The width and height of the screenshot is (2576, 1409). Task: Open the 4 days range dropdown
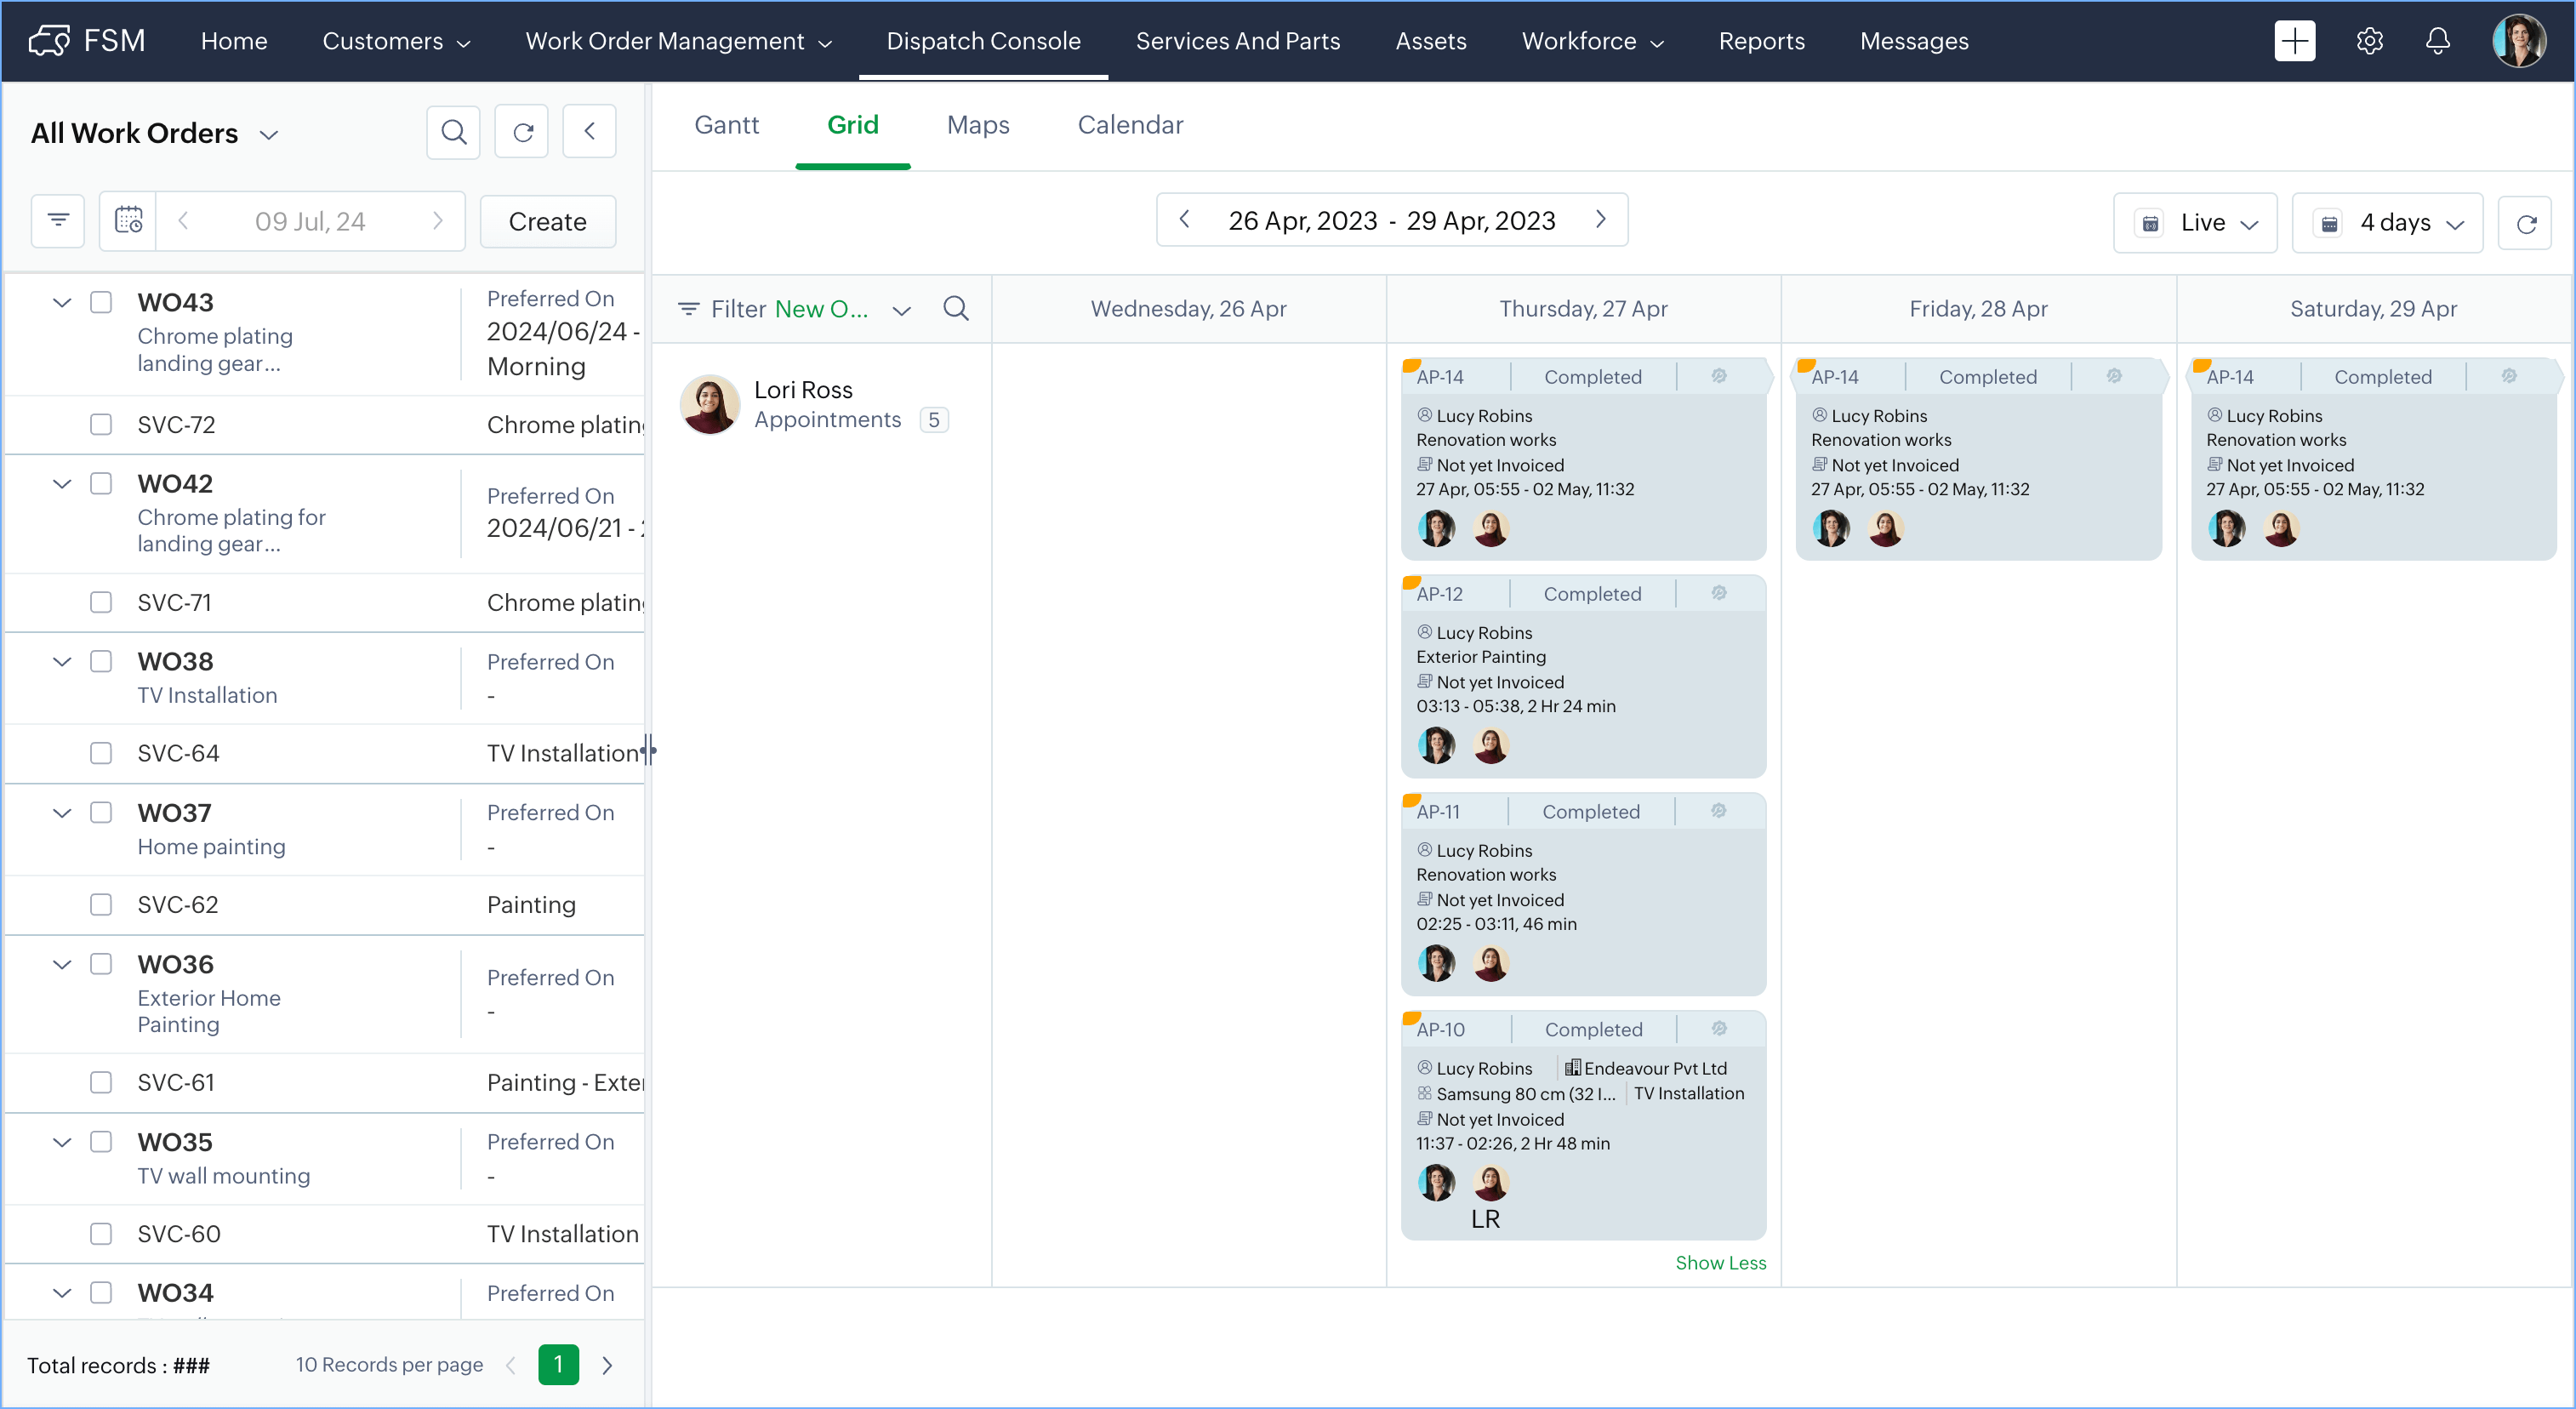[2387, 222]
